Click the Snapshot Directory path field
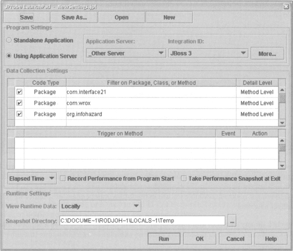Screen dimensions: 293x251 click(142, 221)
